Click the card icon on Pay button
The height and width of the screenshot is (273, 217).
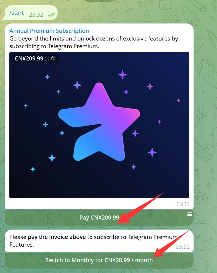(x=189, y=214)
